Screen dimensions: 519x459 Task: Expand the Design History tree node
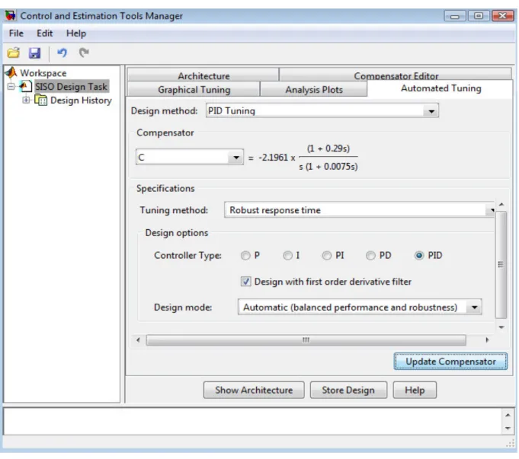pyautogui.click(x=26, y=100)
